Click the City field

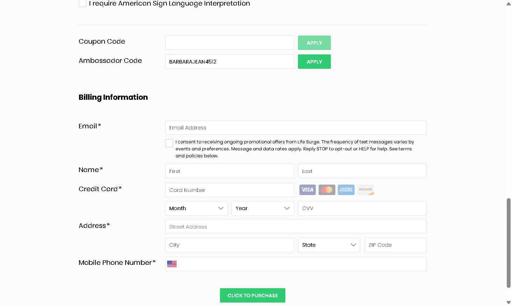coord(229,245)
